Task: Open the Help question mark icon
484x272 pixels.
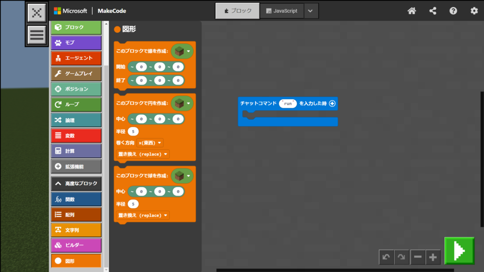Action: tap(453, 11)
